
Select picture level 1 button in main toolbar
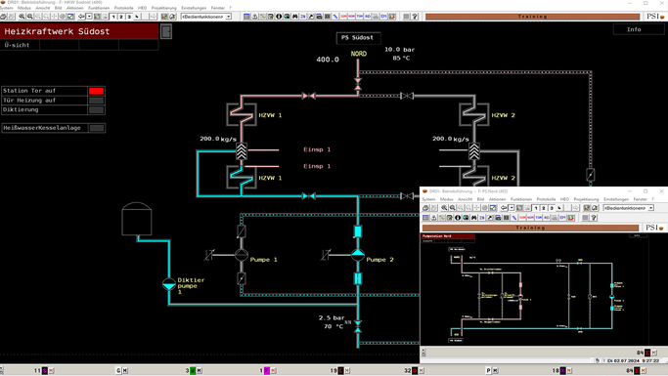(x=113, y=17)
